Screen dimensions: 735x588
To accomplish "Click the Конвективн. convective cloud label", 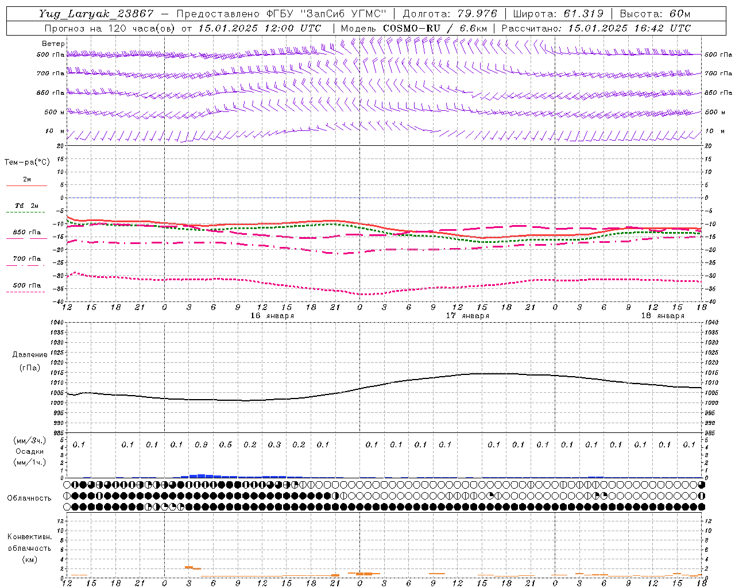I will coord(29,537).
